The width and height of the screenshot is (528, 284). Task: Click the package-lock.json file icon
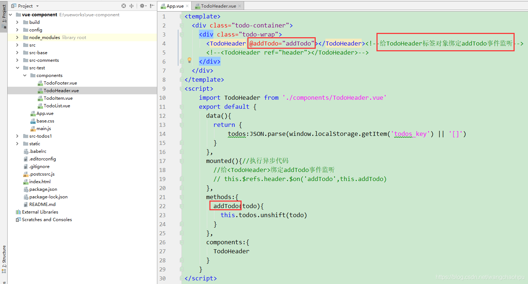(x=26, y=197)
